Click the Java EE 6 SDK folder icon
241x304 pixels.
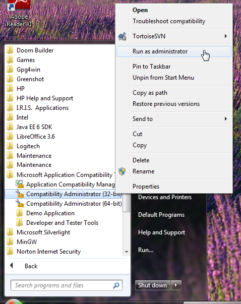[10, 127]
